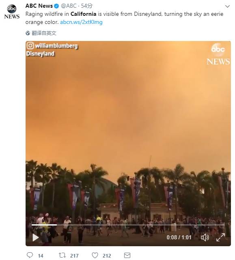235x260 pixels.
Task: Toggle the video sound speaker icon
Action: 205,237
